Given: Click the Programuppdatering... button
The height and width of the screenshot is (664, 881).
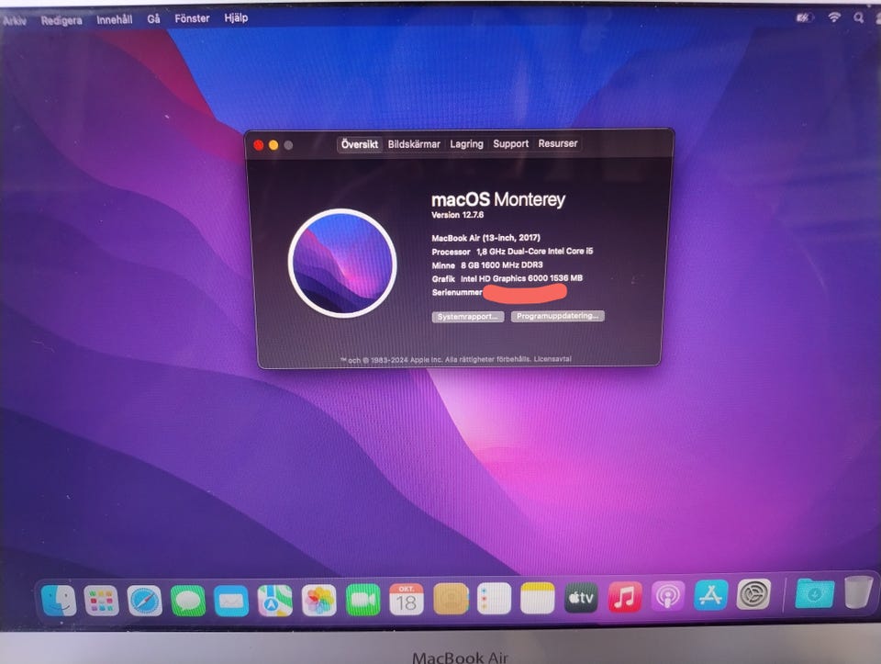Looking at the screenshot, I should click(557, 316).
